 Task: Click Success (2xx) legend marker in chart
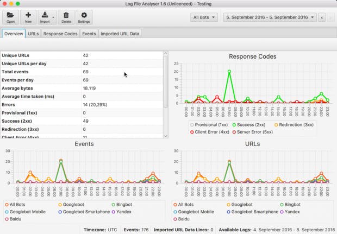(x=234, y=125)
